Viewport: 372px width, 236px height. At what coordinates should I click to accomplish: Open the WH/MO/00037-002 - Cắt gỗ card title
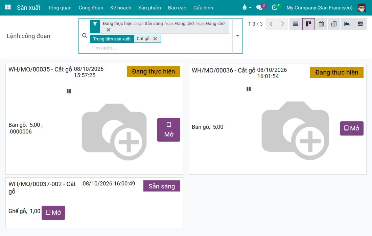[x=42, y=187]
